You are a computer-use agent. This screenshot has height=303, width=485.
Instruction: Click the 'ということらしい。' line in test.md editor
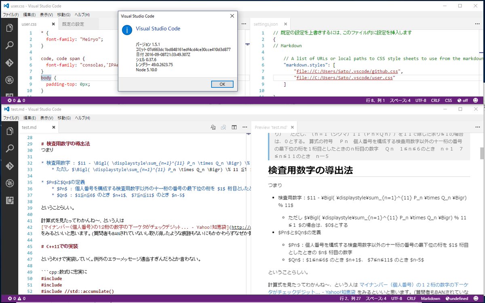coord(57,208)
